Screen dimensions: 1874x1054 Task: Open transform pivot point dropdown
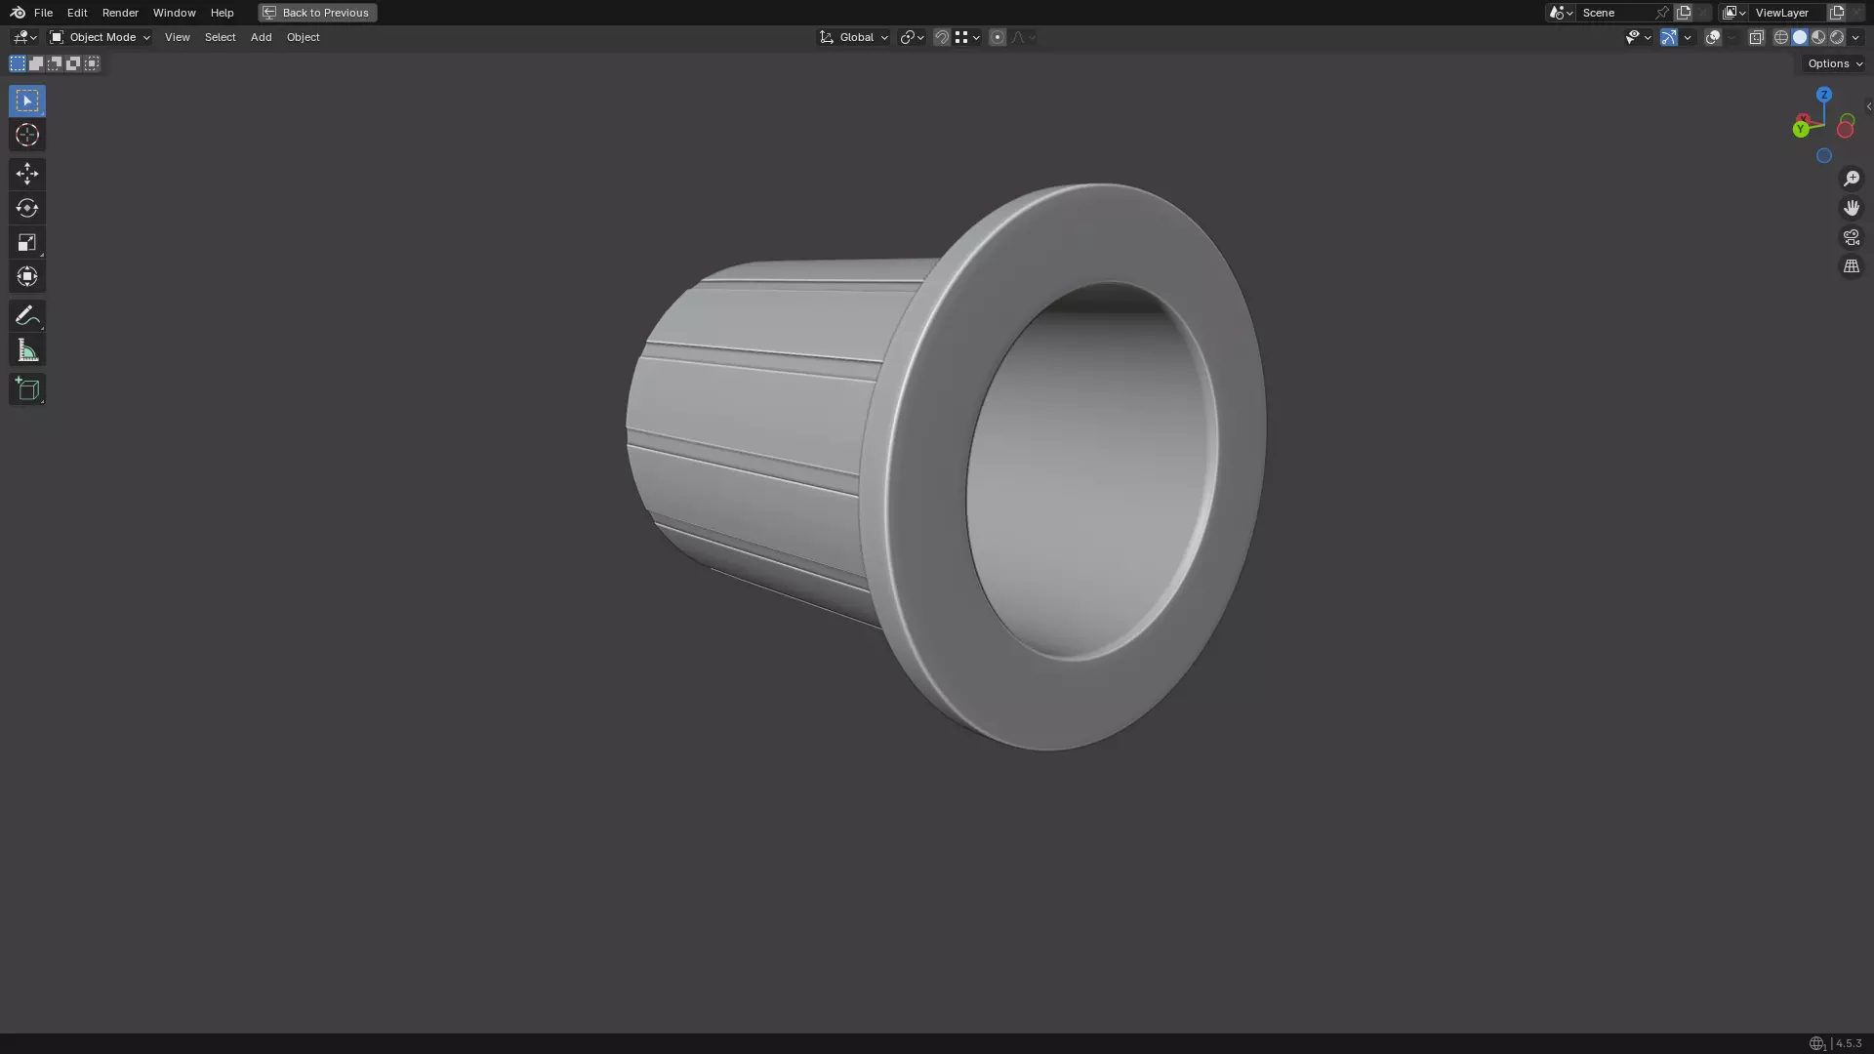click(912, 37)
